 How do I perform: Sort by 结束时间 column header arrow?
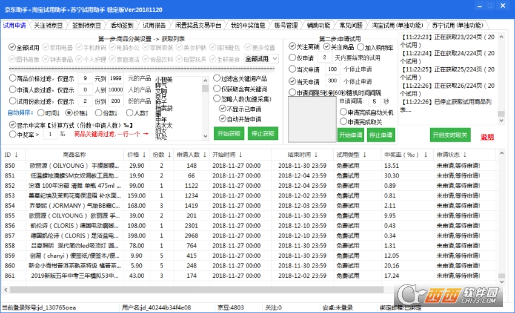[x=316, y=154]
